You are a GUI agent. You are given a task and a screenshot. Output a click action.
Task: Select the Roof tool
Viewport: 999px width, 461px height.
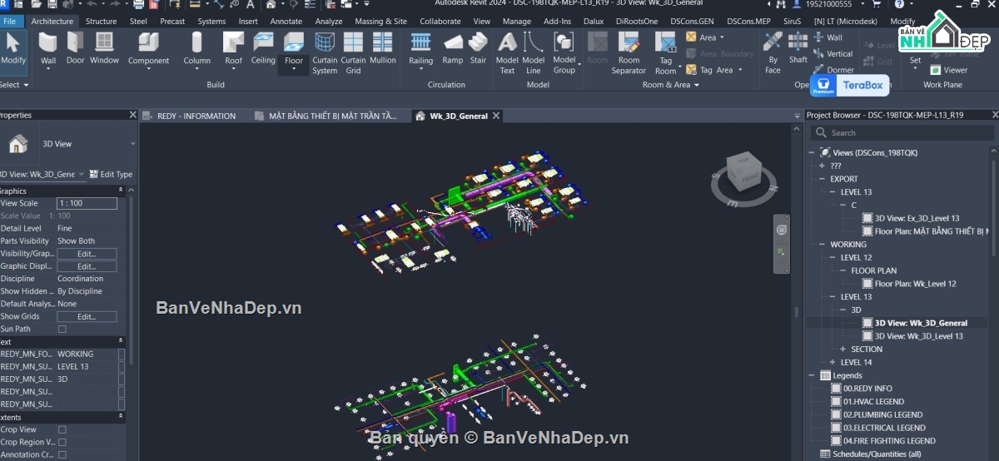click(x=234, y=49)
